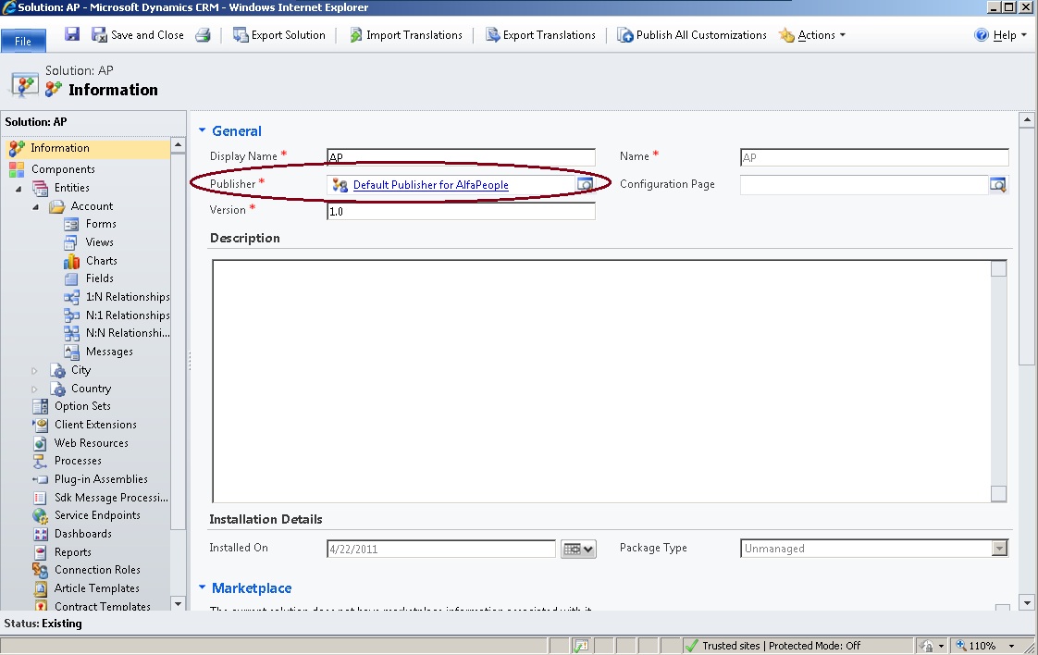Click the Publisher lookup icon

585,184
